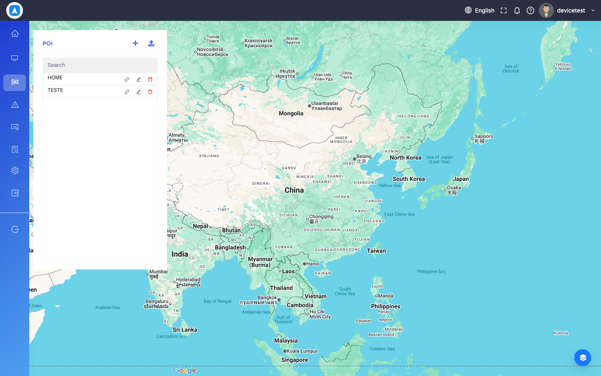Click the Bay of Bengal label
The height and width of the screenshot is (376, 601).
pyautogui.click(x=217, y=301)
